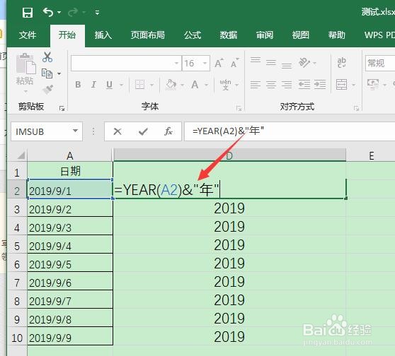Select column E header
The height and width of the screenshot is (356, 395).
pos(371,155)
